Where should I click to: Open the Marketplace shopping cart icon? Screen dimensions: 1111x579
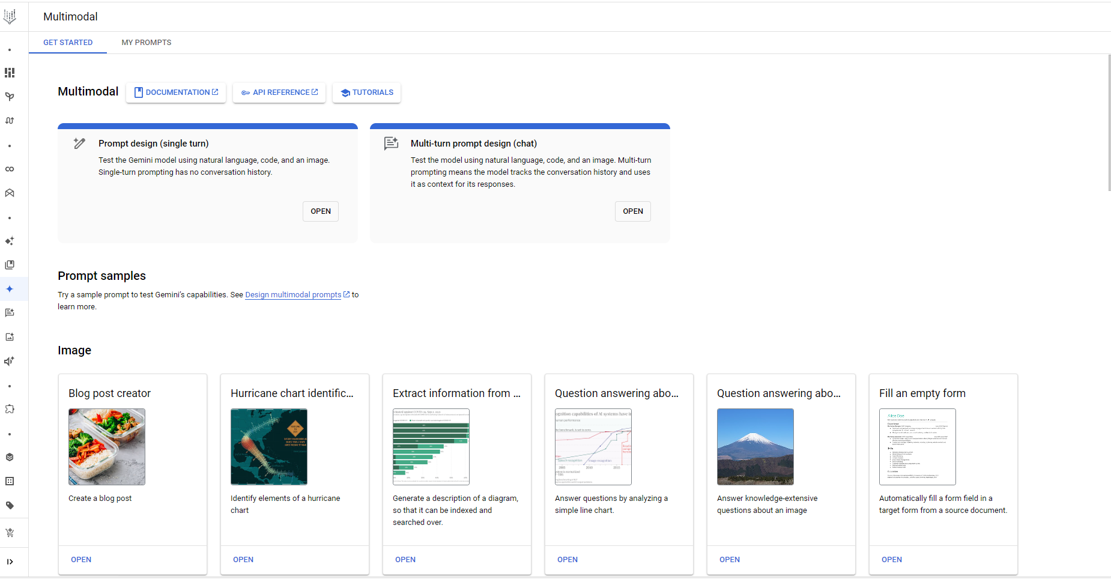pos(10,533)
